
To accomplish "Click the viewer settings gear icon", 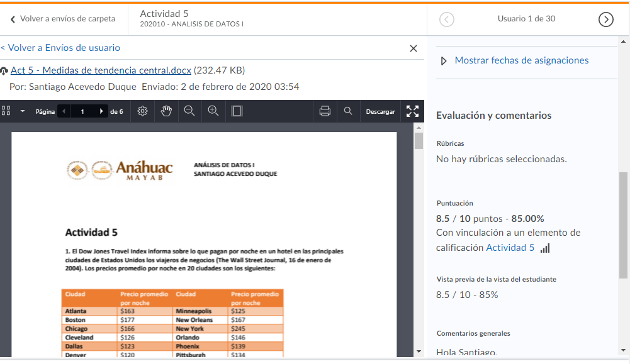I will click(x=142, y=111).
